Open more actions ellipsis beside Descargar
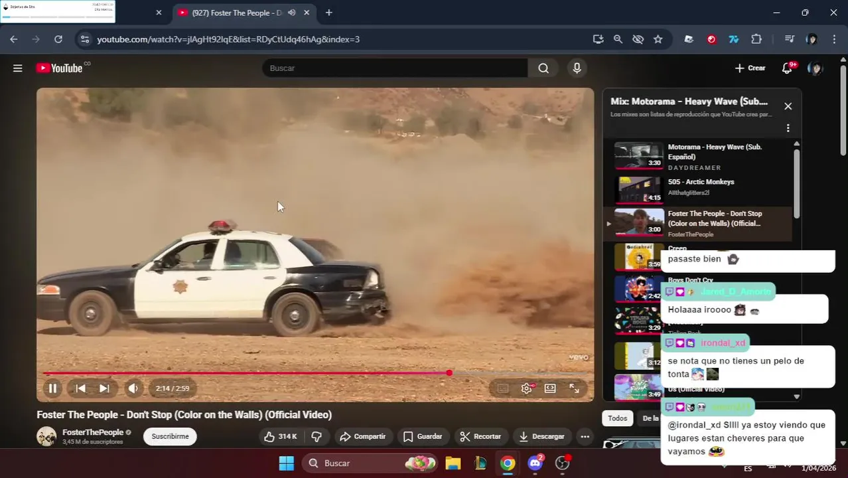Screen dimensions: 848x478 coord(585,436)
